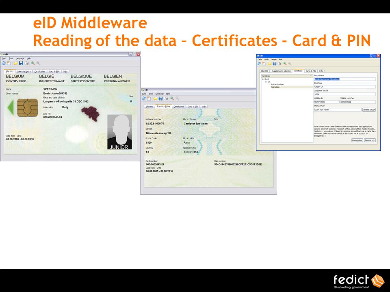Click the Détails >> button
The image size is (390, 292).
coord(370,140)
